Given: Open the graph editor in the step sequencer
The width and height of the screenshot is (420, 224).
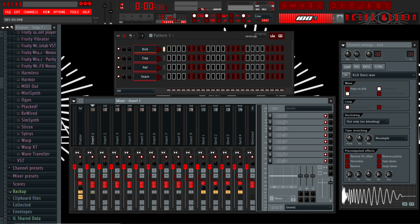Looking at the screenshot, I should pyautogui.click(x=272, y=36).
